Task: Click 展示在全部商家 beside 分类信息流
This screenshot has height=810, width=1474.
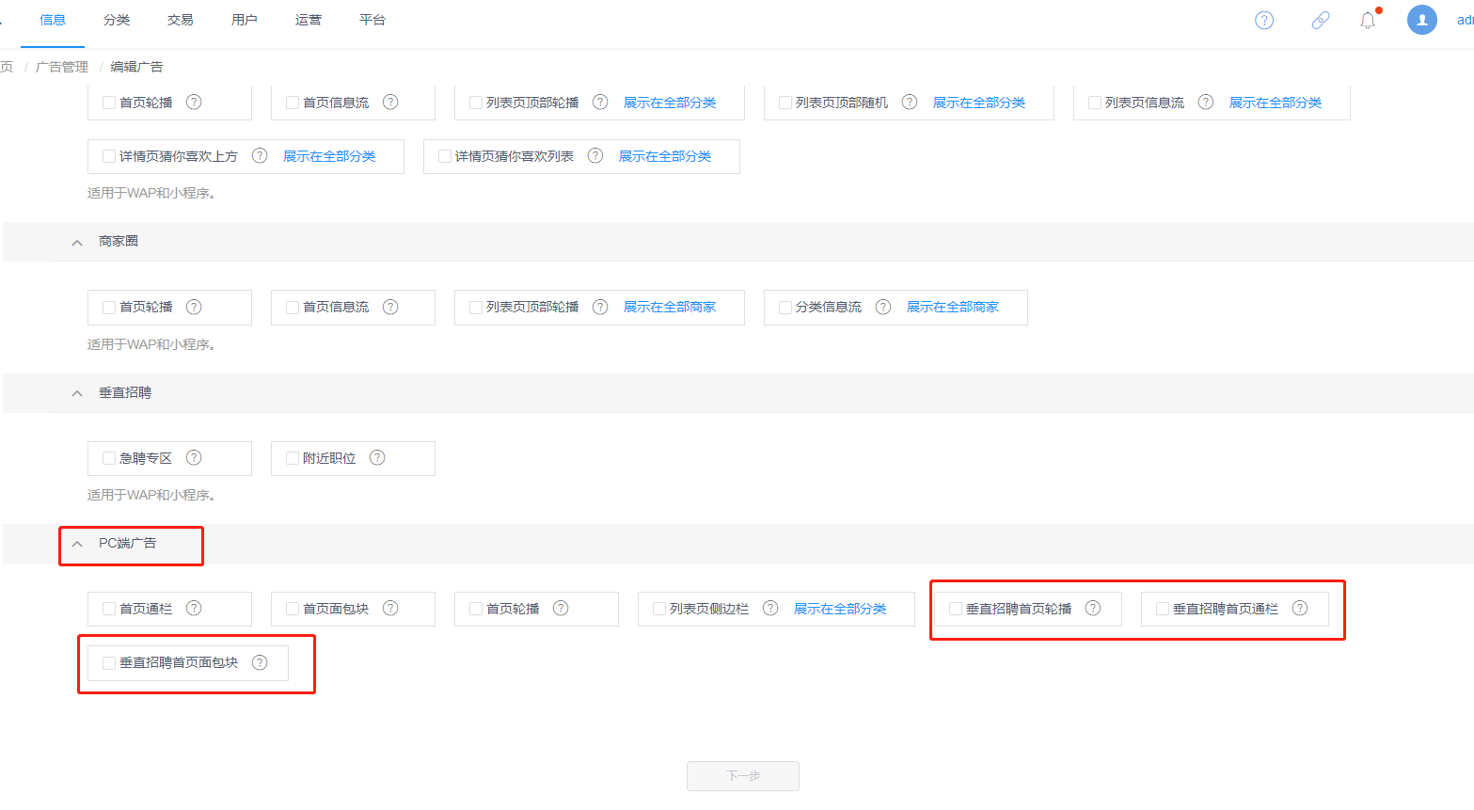Action: [953, 307]
